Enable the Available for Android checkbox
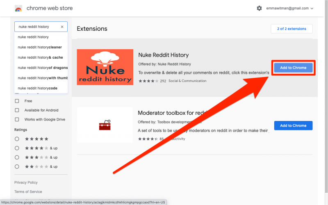The height and width of the screenshot is (205, 328). pyautogui.click(x=17, y=110)
